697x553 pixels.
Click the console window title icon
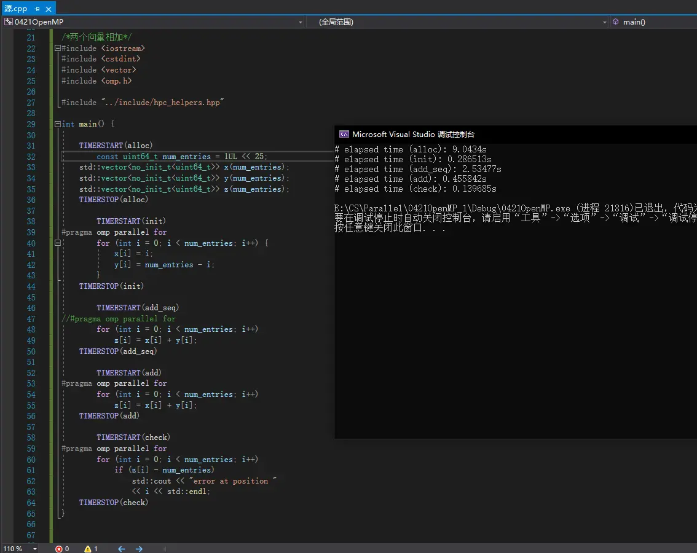pyautogui.click(x=344, y=134)
